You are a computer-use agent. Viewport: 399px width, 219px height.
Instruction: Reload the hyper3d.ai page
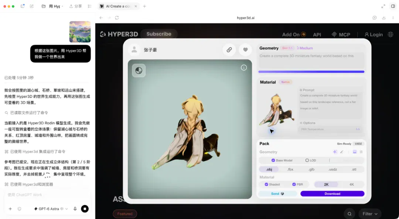(x=117, y=18)
